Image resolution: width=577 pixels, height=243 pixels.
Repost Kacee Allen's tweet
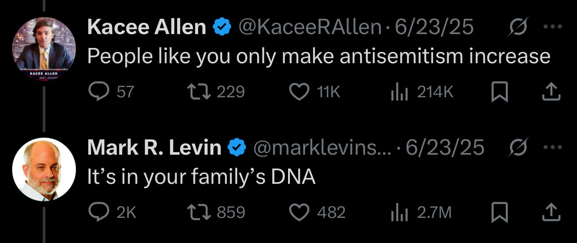click(x=197, y=92)
